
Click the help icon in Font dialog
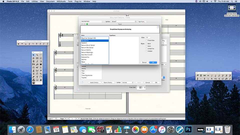(158, 27)
